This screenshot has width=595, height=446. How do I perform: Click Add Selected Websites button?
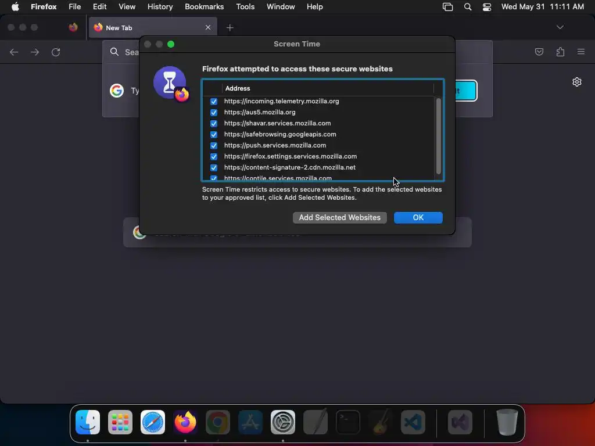pos(339,218)
